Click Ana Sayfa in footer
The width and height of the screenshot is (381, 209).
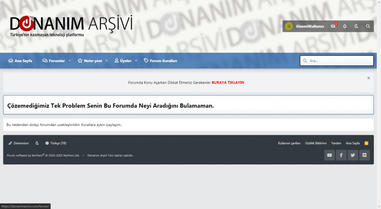tap(353, 143)
